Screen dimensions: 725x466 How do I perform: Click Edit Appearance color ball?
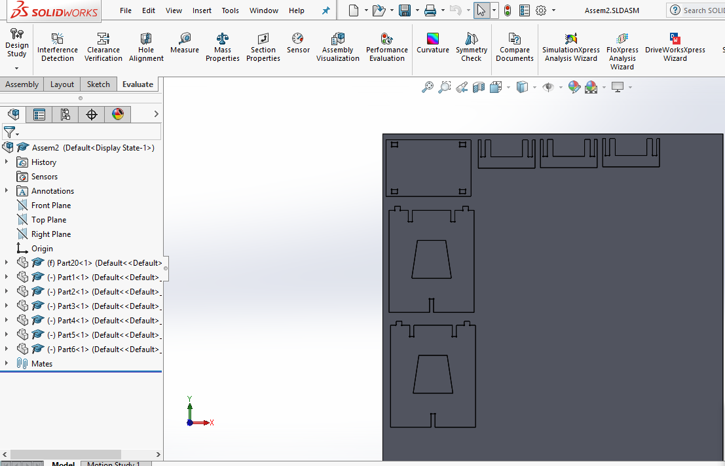tap(574, 87)
